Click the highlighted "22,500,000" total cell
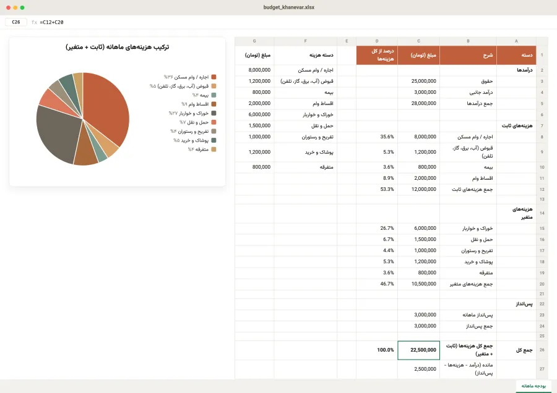This screenshot has width=557, height=393. 418,350
